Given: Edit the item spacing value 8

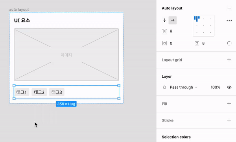Looking at the screenshot, I should (171, 31).
